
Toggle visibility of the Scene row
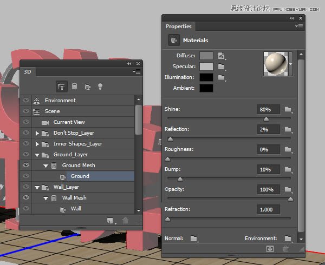click(x=26, y=111)
